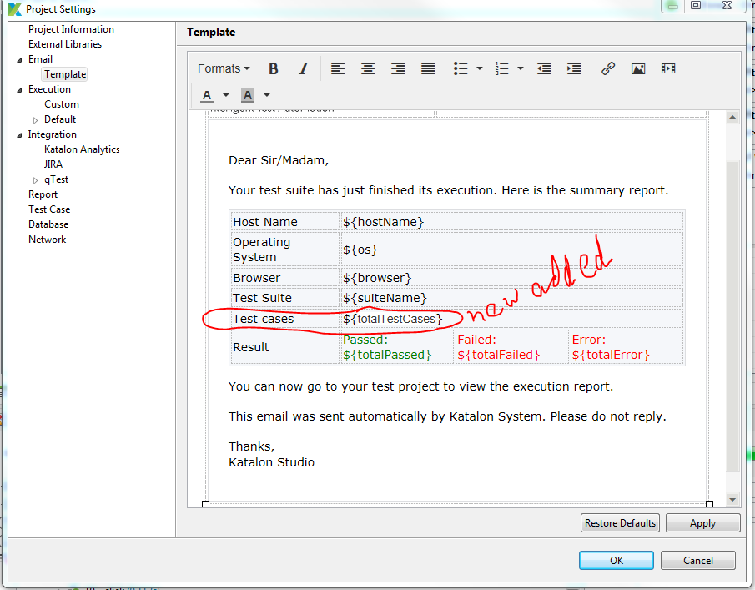The image size is (755, 590).
Task: Insert a video
Action: 668,69
